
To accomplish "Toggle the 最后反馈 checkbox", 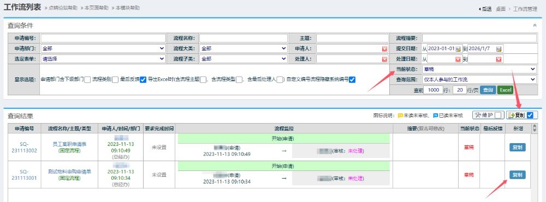I will point(143,80).
